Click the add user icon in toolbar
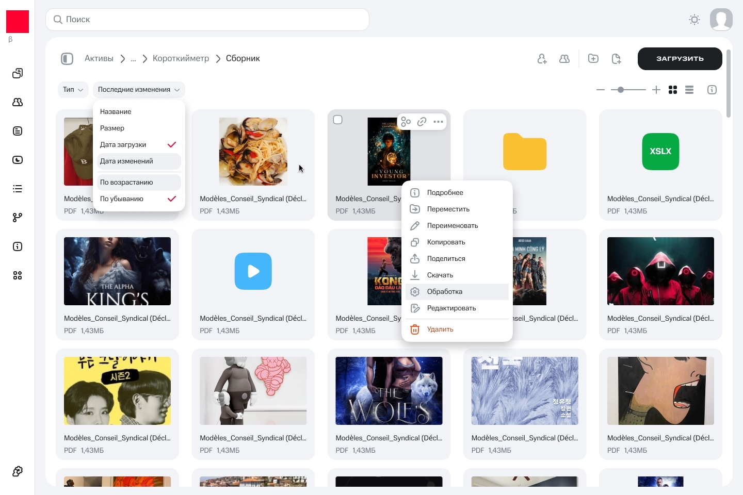Screen dimensions: 743x495 [542, 59]
